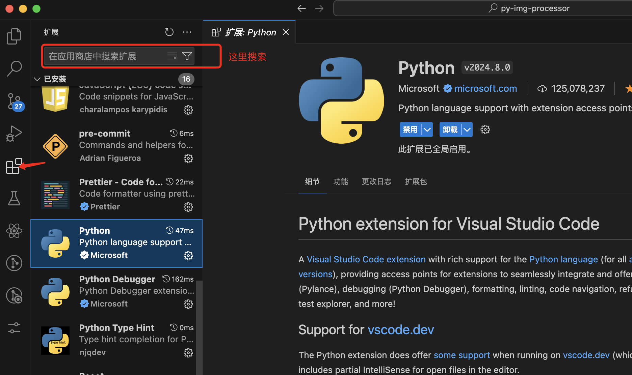This screenshot has width=632, height=375.
Task: Close the 扩展: Python editor tab
Action: tap(286, 32)
